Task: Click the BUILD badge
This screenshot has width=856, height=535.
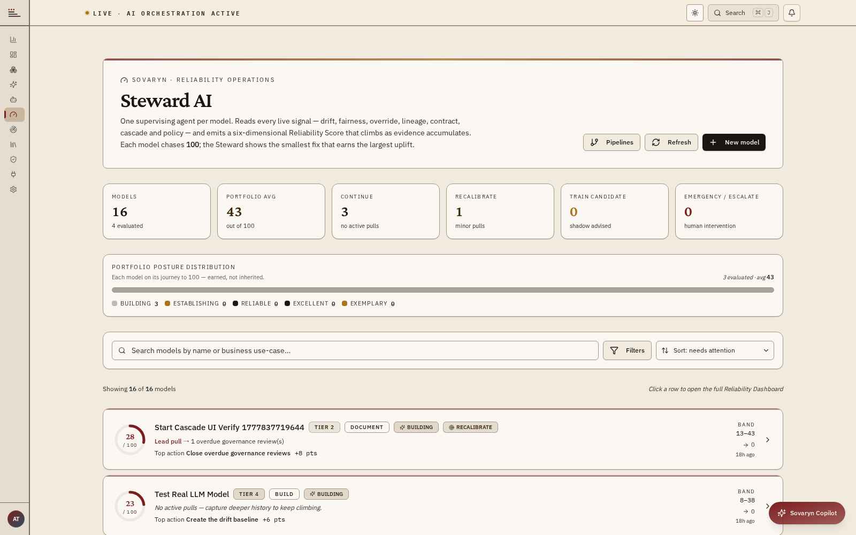Action: tap(284, 494)
